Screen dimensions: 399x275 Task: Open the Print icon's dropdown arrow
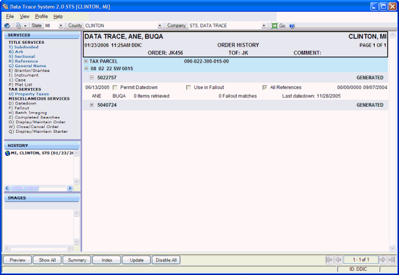(25, 26)
